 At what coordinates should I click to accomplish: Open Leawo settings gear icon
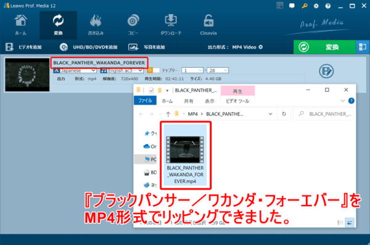(316, 6)
